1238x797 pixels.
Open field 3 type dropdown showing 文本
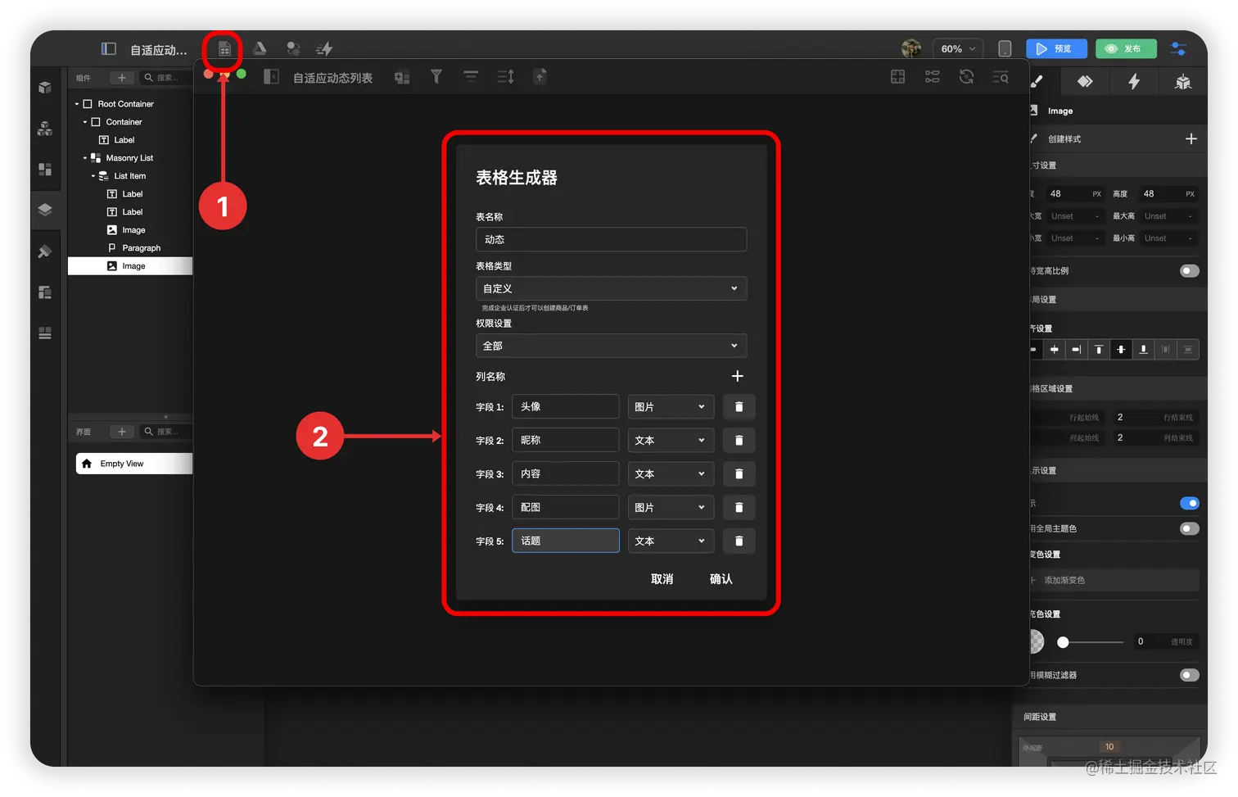click(x=671, y=474)
